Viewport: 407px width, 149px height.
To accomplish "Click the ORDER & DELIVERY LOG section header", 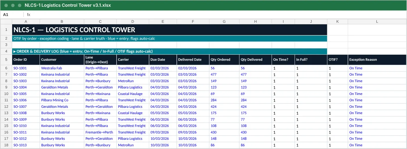I will [169, 51].
